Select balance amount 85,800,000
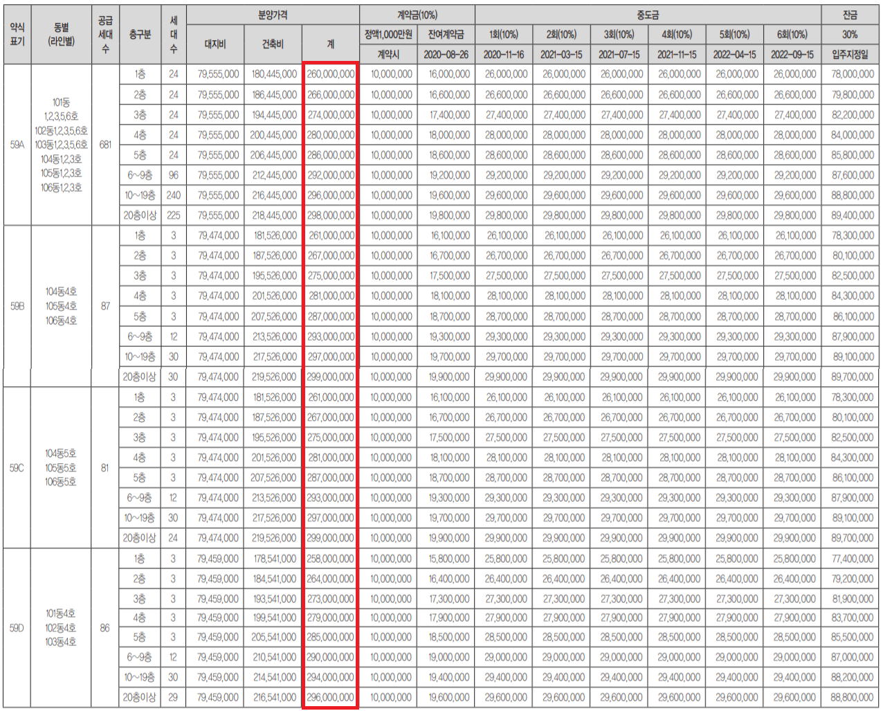883x711 pixels. tap(853, 155)
